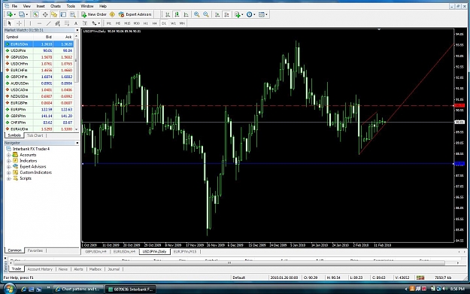
Task: Select the Text Label tool
Action: tap(85, 23)
